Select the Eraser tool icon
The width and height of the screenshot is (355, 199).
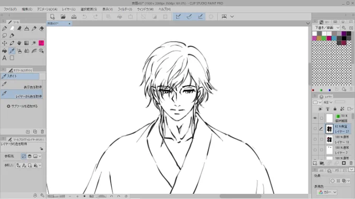pos(41,29)
